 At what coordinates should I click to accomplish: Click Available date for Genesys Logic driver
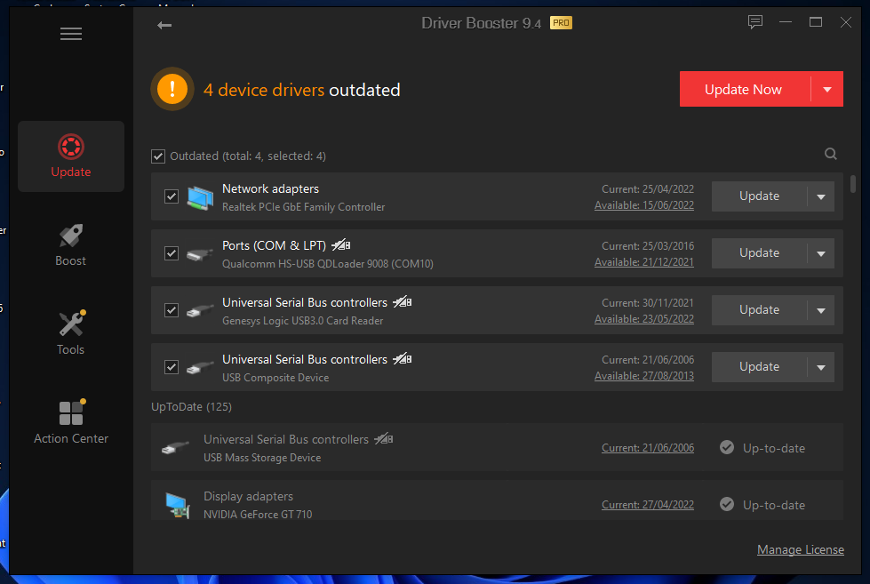[x=643, y=319]
